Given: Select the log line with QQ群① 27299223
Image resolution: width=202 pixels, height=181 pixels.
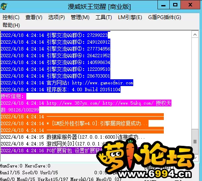Looking at the screenshot, I should tap(54, 35).
